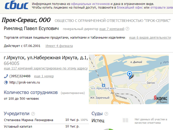Viewport: 173px width, 130px height.
Task: Open the 'ближайший офис' link
Action: (x=130, y=8)
